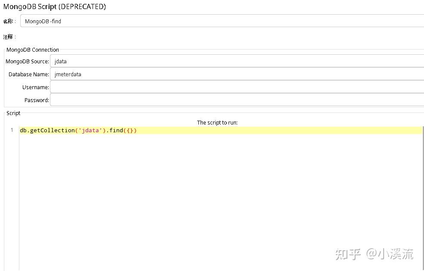This screenshot has width=424, height=271.
Task: Click the Username: label
Action: [36, 87]
